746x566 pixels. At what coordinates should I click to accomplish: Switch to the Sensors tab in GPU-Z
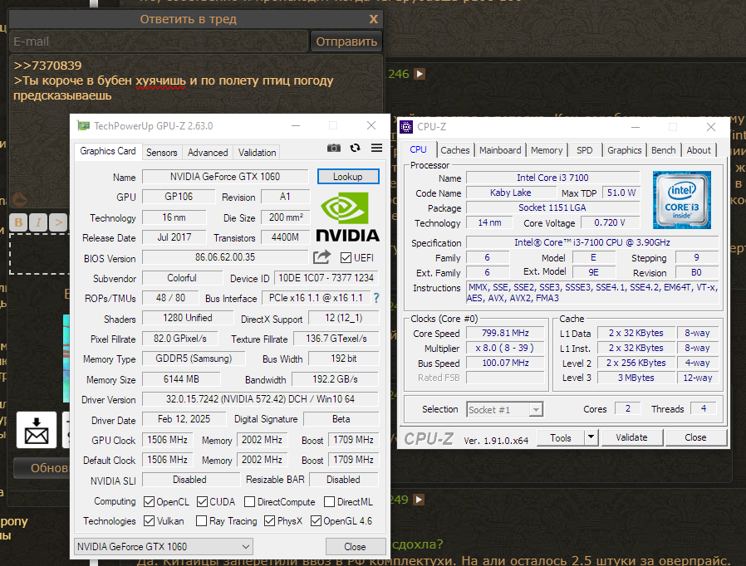tap(161, 153)
